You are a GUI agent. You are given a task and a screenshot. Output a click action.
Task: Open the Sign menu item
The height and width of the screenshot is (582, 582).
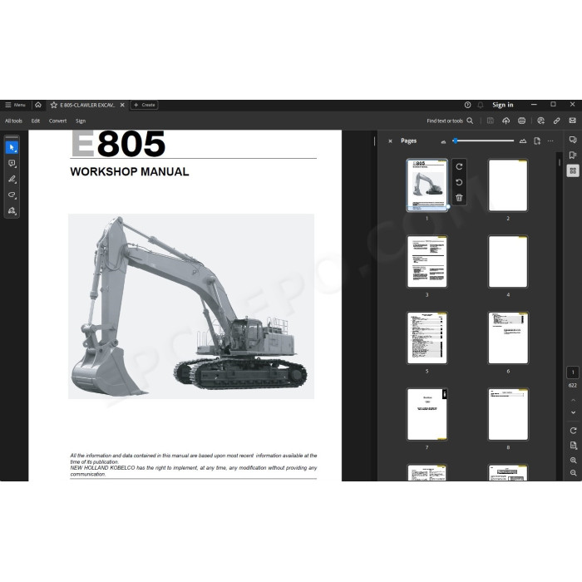pos(81,121)
